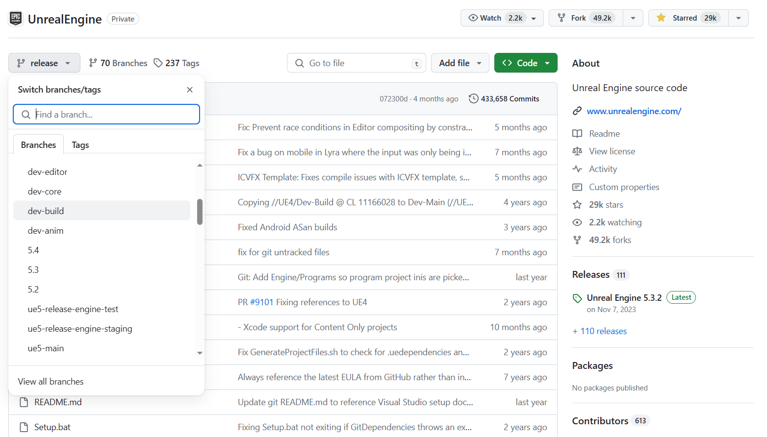Select the ue5-main branch
767x437 pixels.
pos(102,348)
